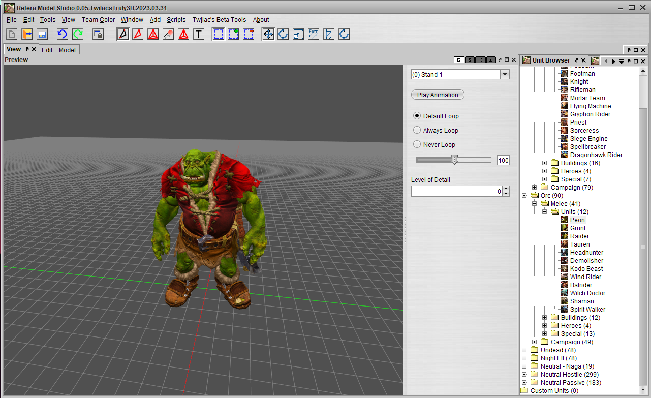Viewport: 651px width, 398px height.
Task: Select the T-shaped toolbar tool icon
Action: [199, 34]
